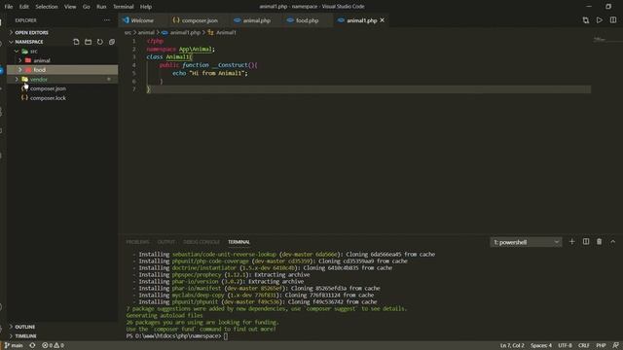Click the feedback icon in status bar
The image size is (623, 350).
click(x=615, y=346)
